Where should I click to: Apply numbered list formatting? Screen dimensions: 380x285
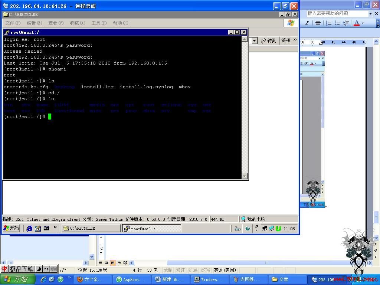329,23
